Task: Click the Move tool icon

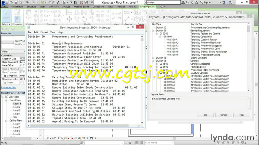Action: click(x=69, y=19)
